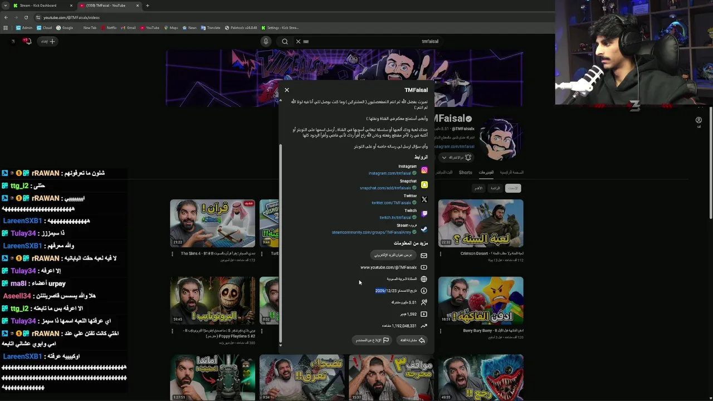Open the Paletools v24.0.48 bookmark

pyautogui.click(x=241, y=27)
